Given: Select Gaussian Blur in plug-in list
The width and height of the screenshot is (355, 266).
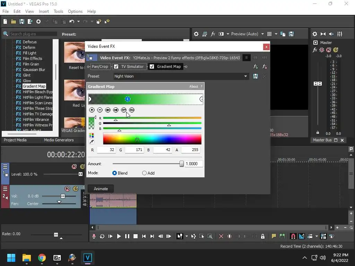Looking at the screenshot, I should pos(34,70).
